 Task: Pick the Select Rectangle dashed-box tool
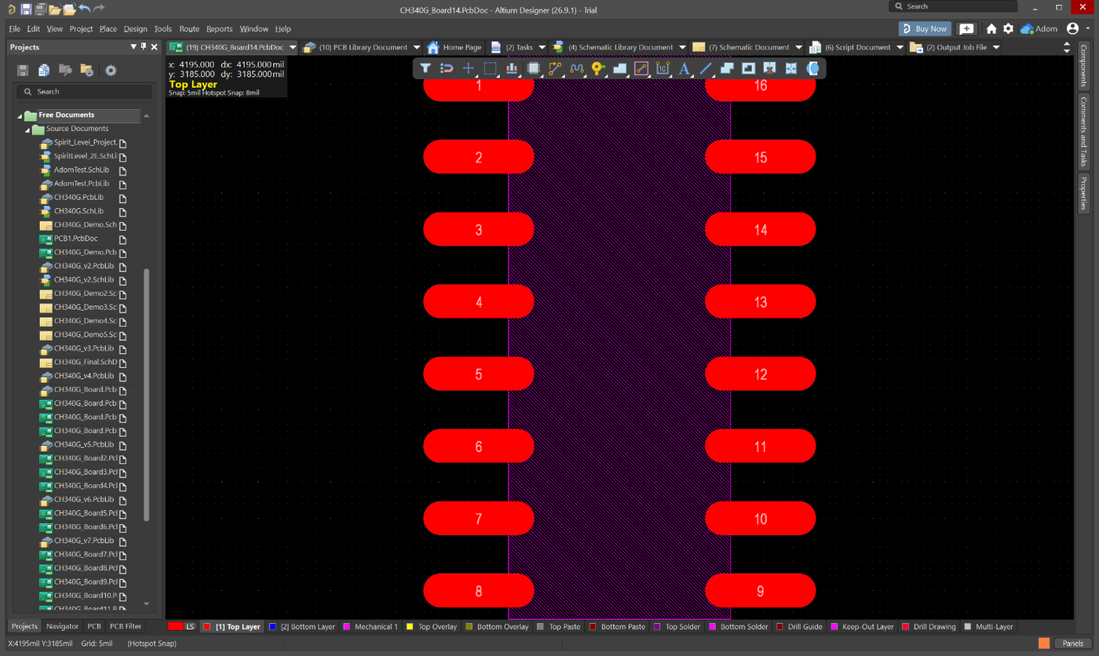(x=491, y=68)
